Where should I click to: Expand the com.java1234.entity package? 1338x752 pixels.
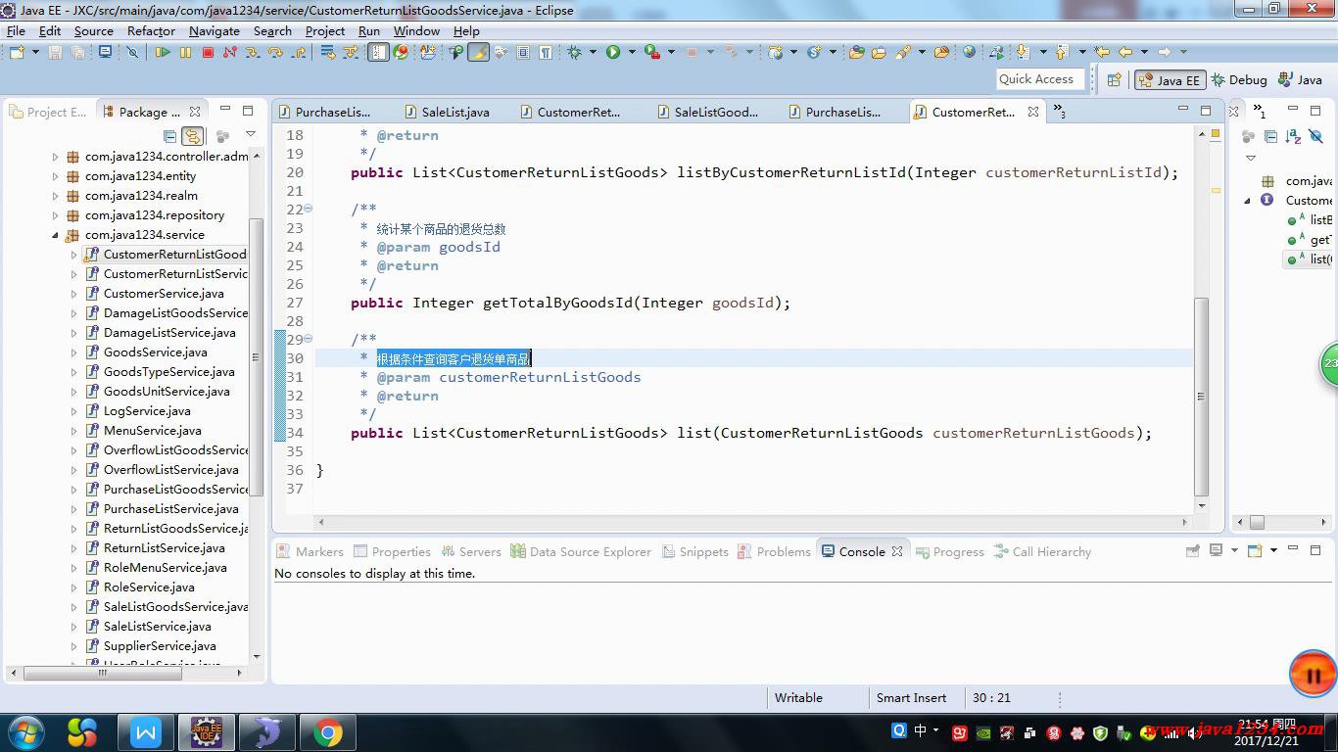(x=56, y=176)
